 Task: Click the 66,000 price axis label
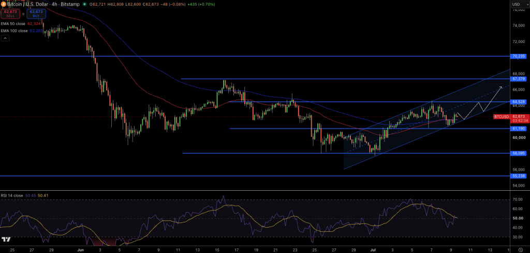point(518,90)
